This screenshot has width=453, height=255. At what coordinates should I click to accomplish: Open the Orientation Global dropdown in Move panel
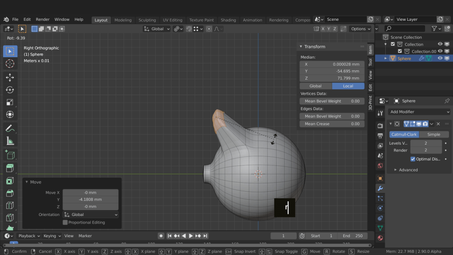tap(91, 215)
